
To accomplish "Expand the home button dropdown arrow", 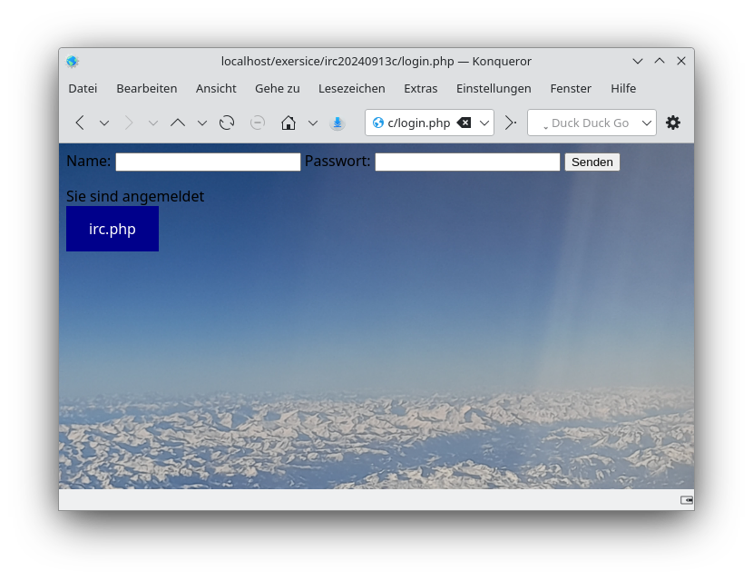I will [312, 123].
